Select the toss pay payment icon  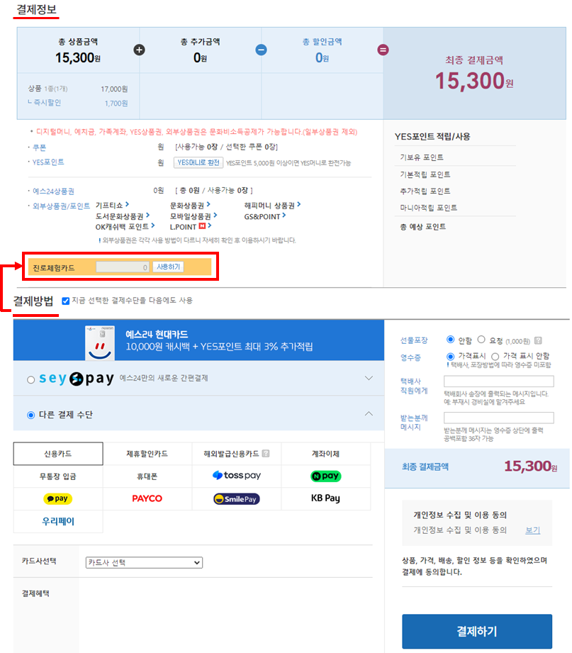(237, 476)
